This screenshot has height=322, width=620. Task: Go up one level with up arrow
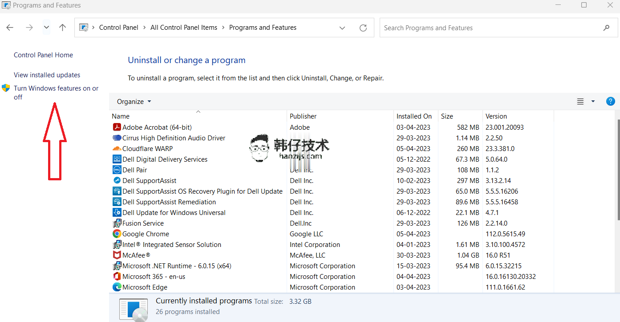[x=62, y=28]
